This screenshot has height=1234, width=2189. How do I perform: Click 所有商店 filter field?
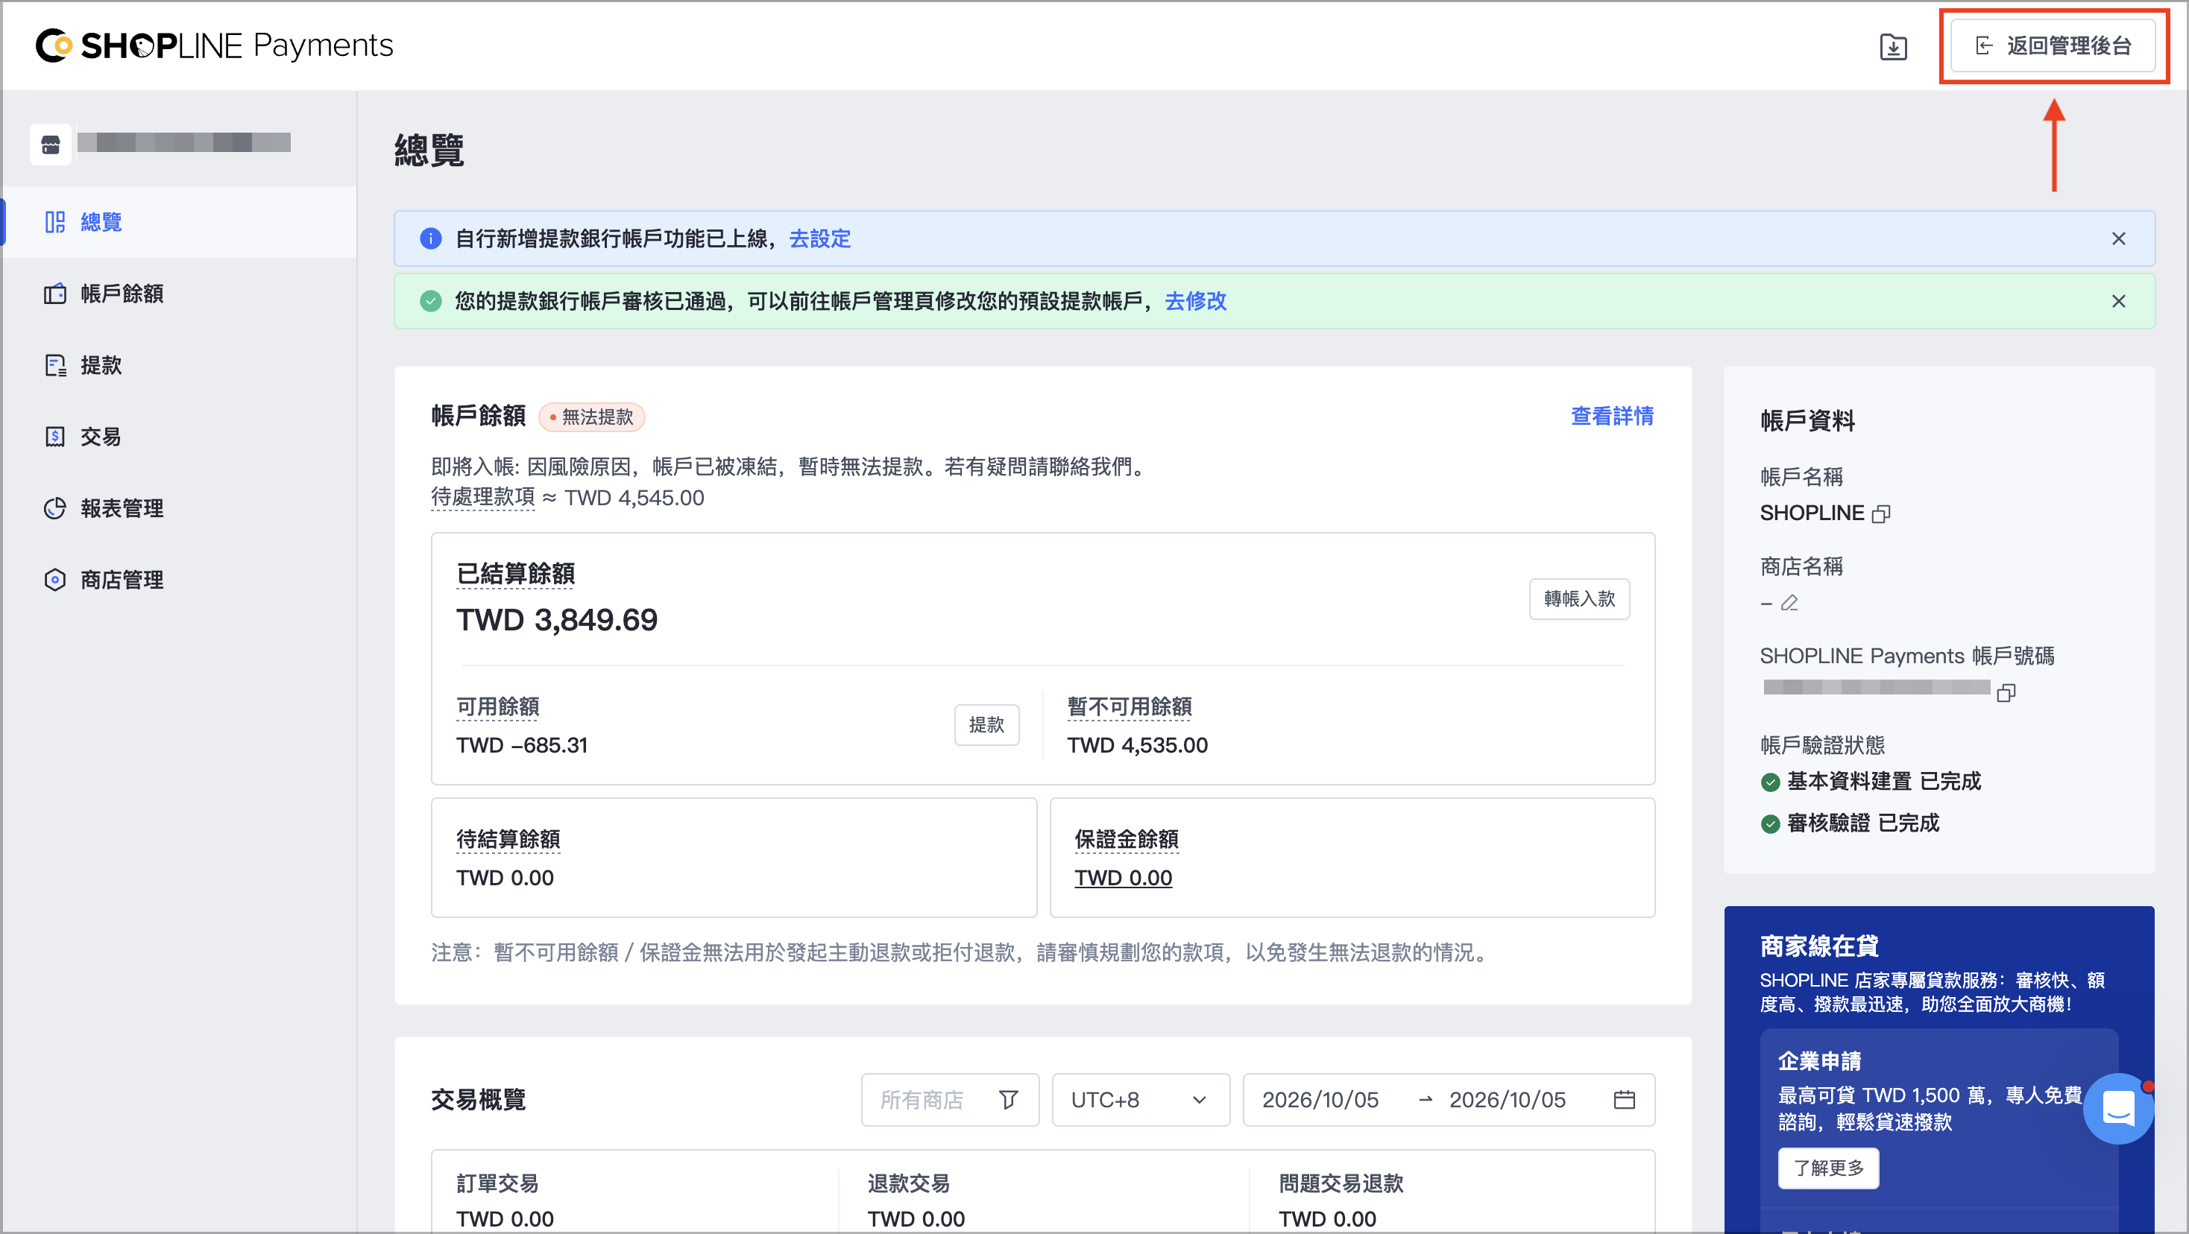coord(949,1100)
